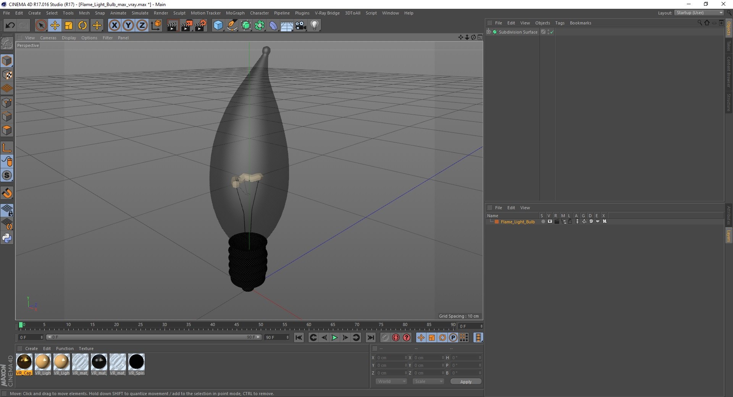Click frame 45 on the timeline ruler

pos(237,326)
